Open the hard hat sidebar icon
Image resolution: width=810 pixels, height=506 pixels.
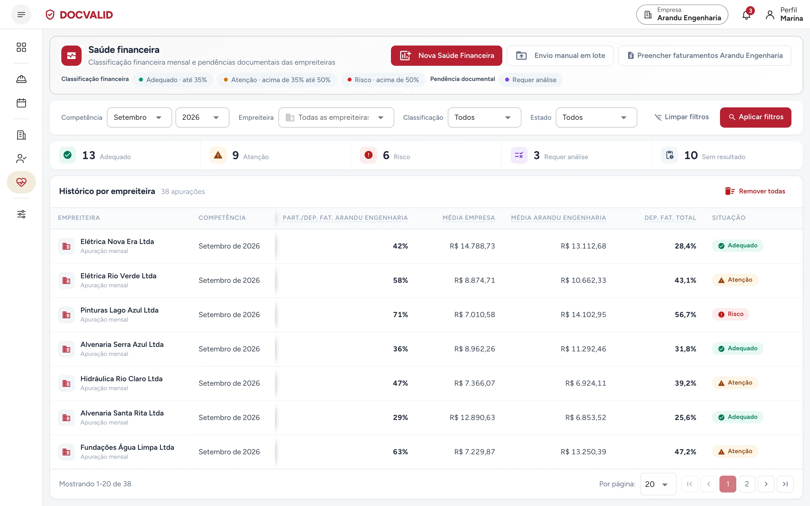point(21,79)
